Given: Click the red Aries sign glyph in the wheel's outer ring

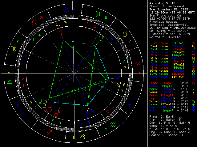Looking at the screenshot, I should pos(138,65).
